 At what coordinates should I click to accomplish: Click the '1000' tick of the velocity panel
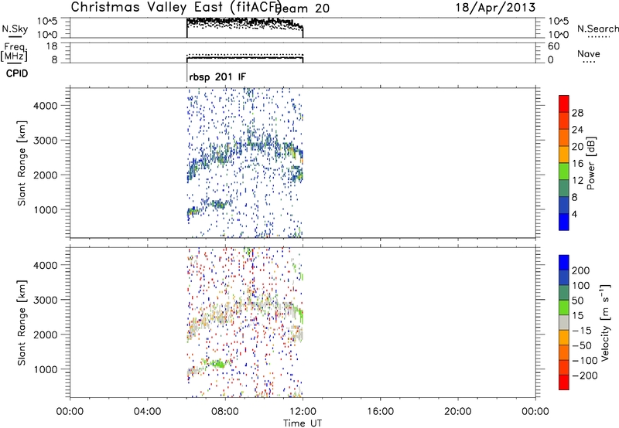pos(46,369)
